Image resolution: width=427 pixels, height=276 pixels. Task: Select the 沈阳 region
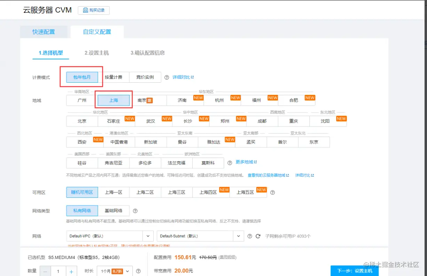328,121
